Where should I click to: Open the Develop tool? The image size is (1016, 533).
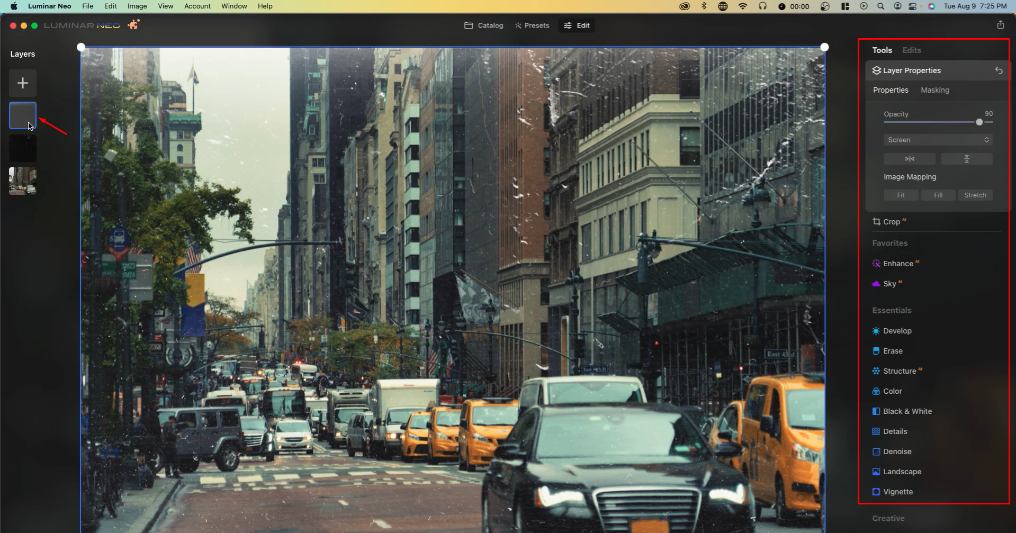(892, 331)
